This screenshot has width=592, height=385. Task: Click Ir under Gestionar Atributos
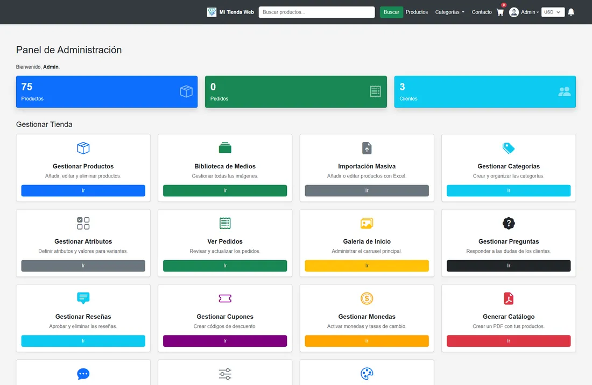click(x=83, y=266)
